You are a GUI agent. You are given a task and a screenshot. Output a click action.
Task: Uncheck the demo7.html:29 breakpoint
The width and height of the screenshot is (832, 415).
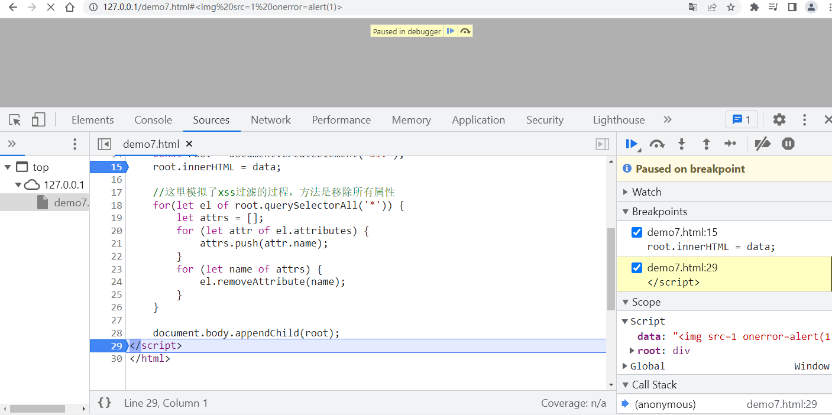637,268
